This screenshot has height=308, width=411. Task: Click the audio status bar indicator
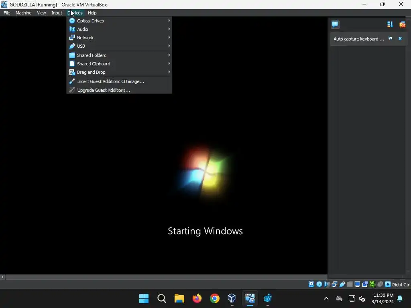(x=327, y=284)
